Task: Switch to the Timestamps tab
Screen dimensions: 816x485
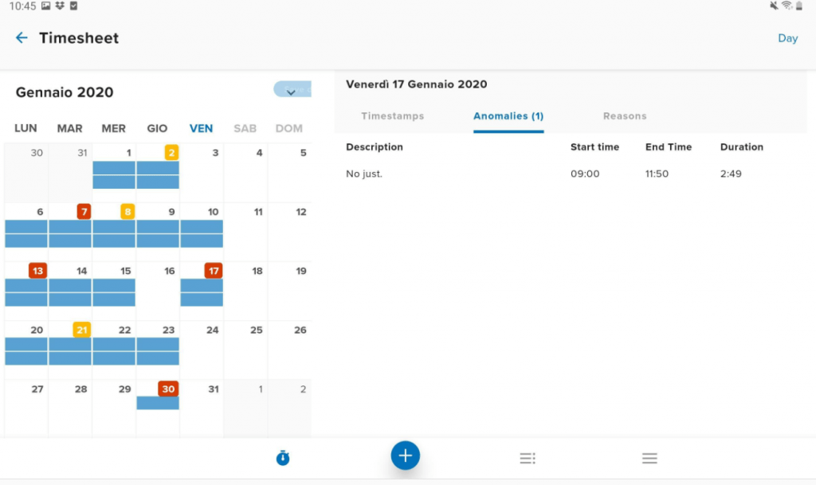Action: [393, 115]
